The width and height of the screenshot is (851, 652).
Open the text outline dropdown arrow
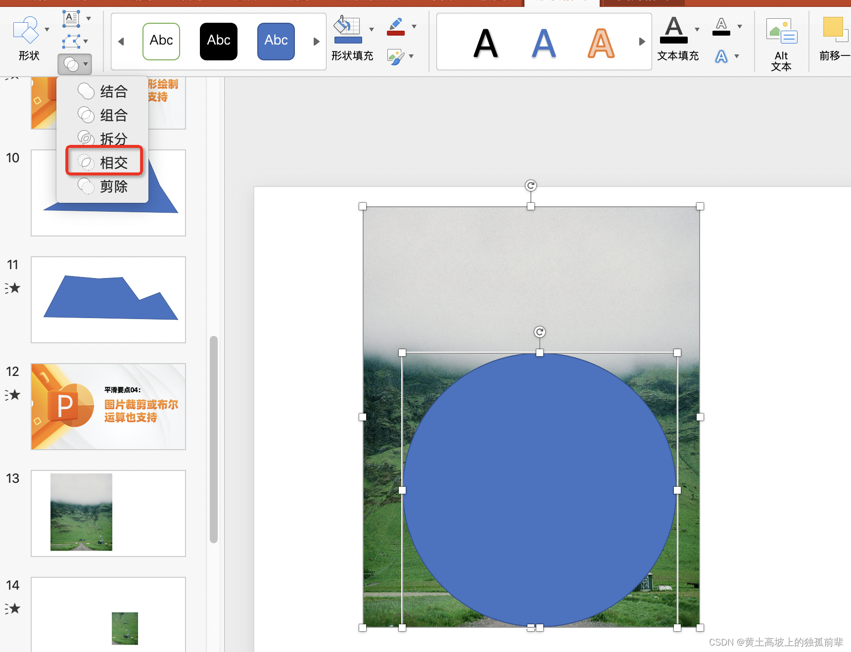click(740, 27)
